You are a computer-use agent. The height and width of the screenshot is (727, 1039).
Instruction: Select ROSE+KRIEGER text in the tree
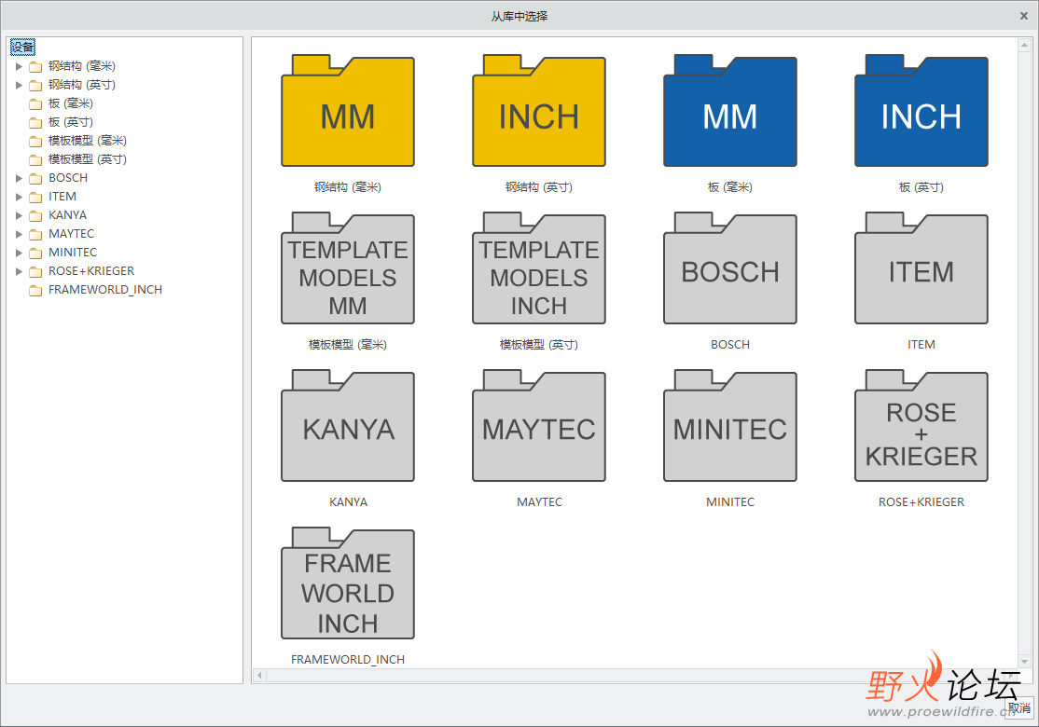(90, 271)
